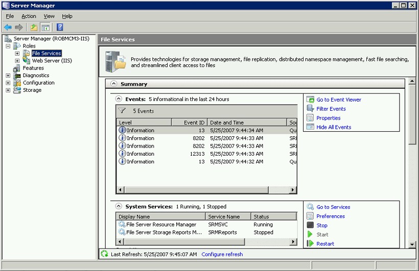Image resolution: width=419 pixels, height=271 pixels.
Task: Open the File menu
Action: [x=10, y=16]
